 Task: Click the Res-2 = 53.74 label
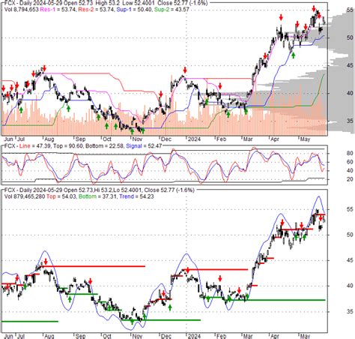(96, 10)
